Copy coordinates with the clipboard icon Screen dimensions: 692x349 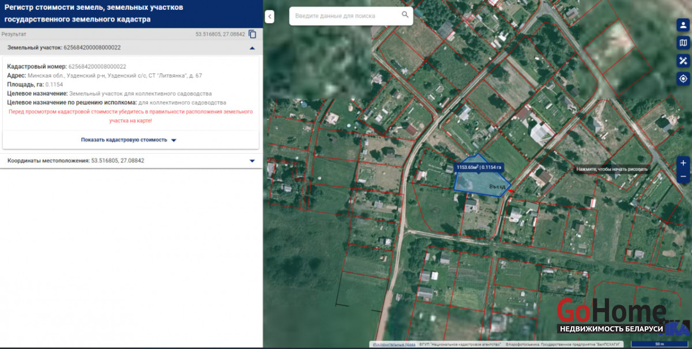click(x=253, y=35)
